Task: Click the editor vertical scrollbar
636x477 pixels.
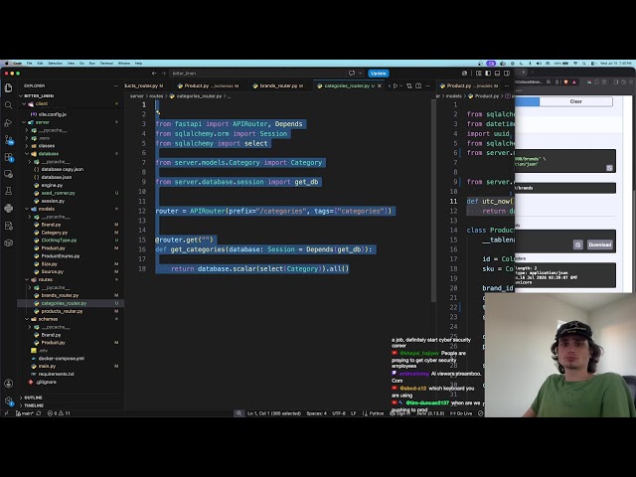Action: click(433, 201)
